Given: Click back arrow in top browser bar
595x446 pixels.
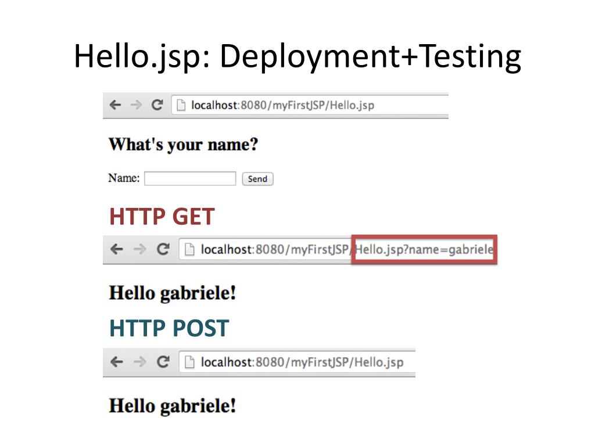Looking at the screenshot, I should click(115, 105).
